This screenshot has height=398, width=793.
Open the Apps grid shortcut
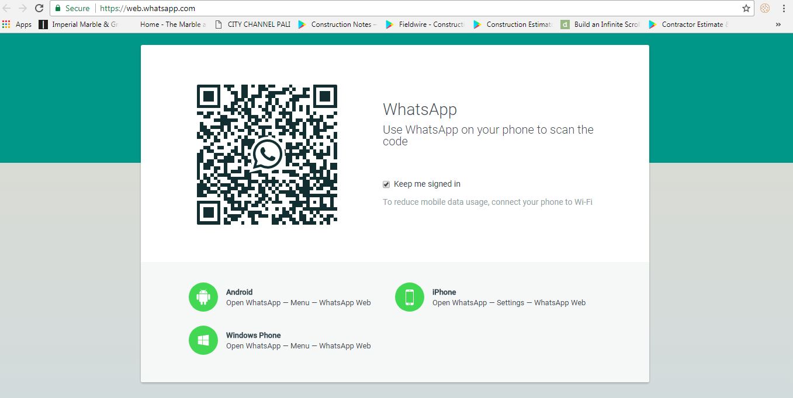[17, 25]
